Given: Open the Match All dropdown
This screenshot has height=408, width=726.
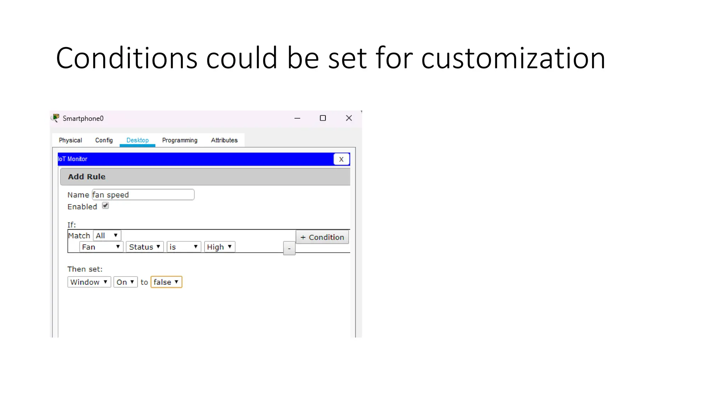Looking at the screenshot, I should pyautogui.click(x=107, y=236).
